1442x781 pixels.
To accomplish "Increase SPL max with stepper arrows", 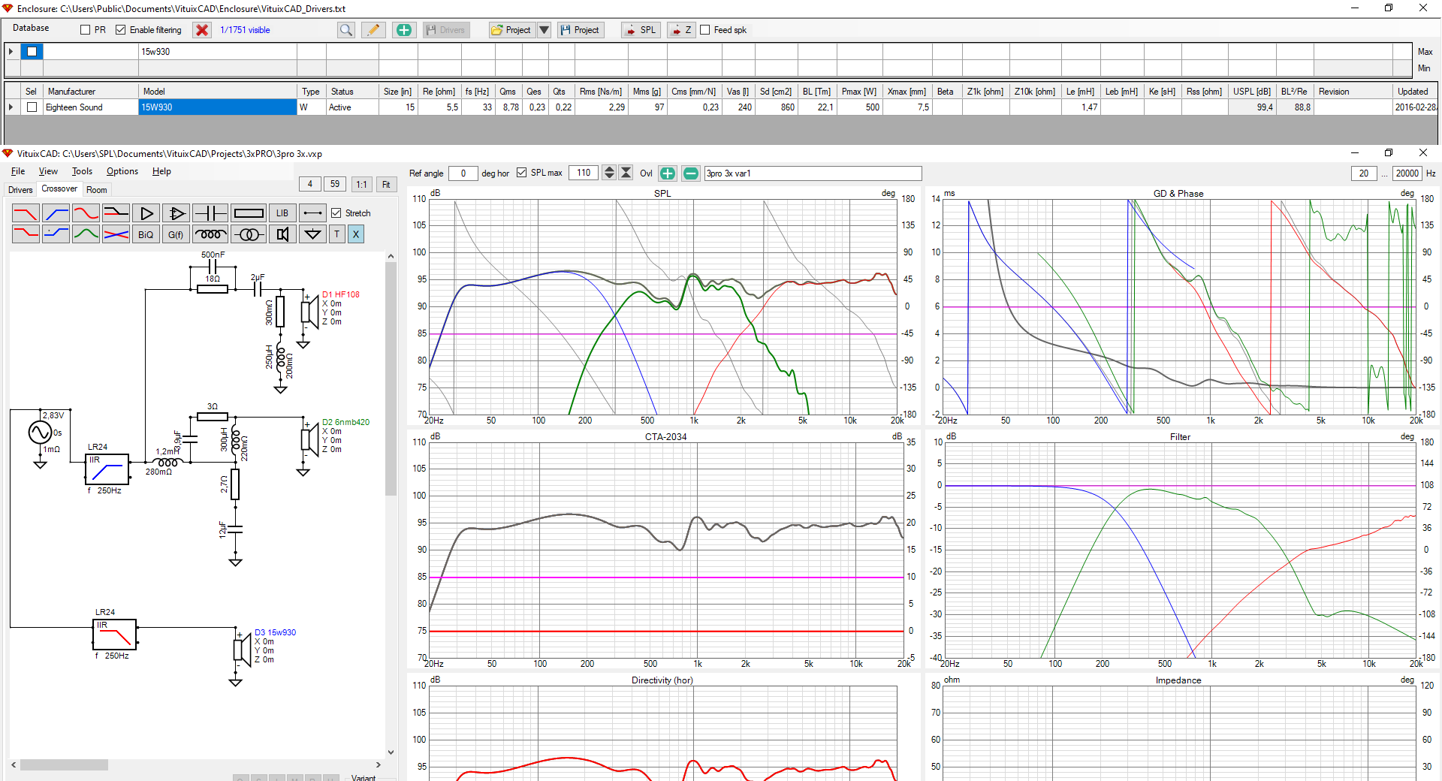I will pos(609,169).
